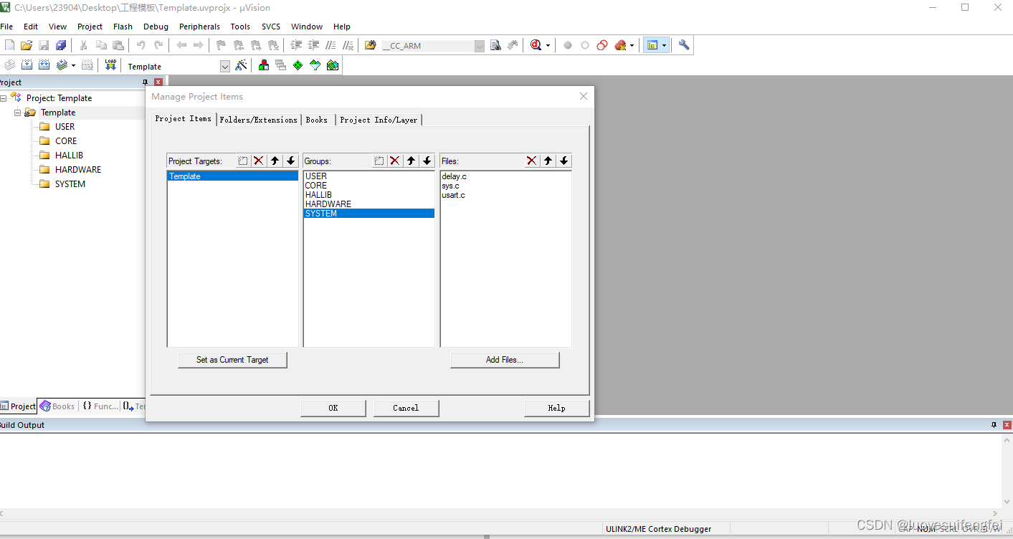Switch to the Books dialog tab
1013x539 pixels.
317,120
